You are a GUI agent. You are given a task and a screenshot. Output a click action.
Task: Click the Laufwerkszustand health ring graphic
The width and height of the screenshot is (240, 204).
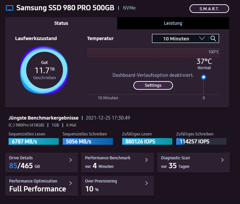pos(44,70)
